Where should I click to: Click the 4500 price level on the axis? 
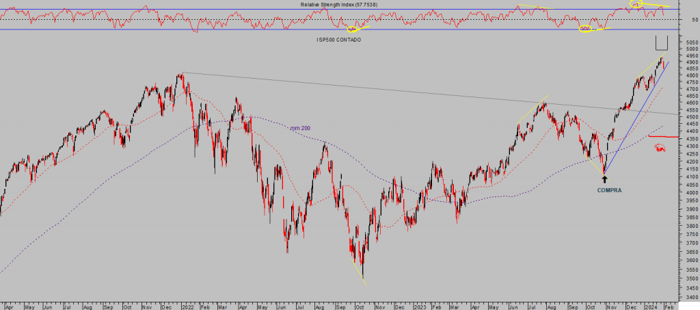(x=690, y=117)
